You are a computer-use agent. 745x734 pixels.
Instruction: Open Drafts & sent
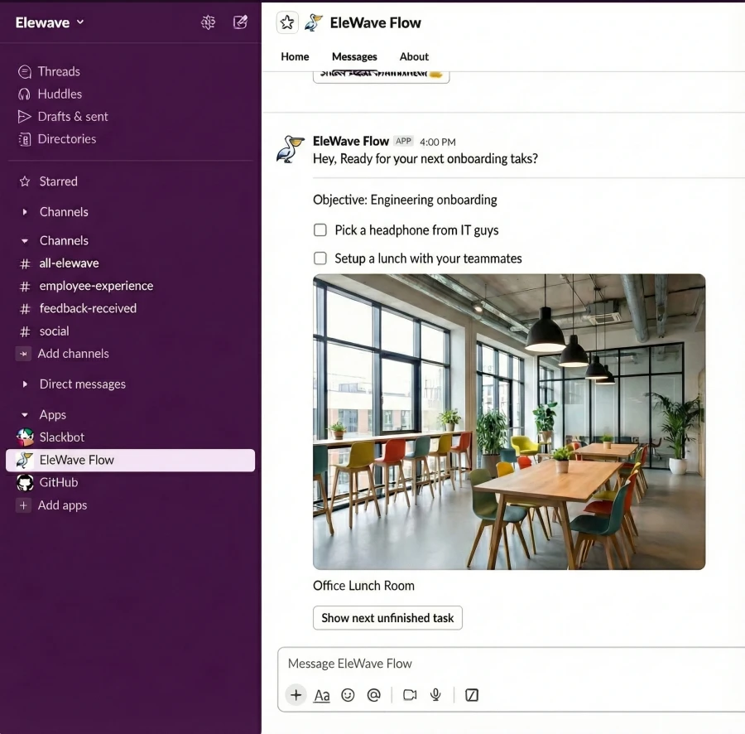72,116
